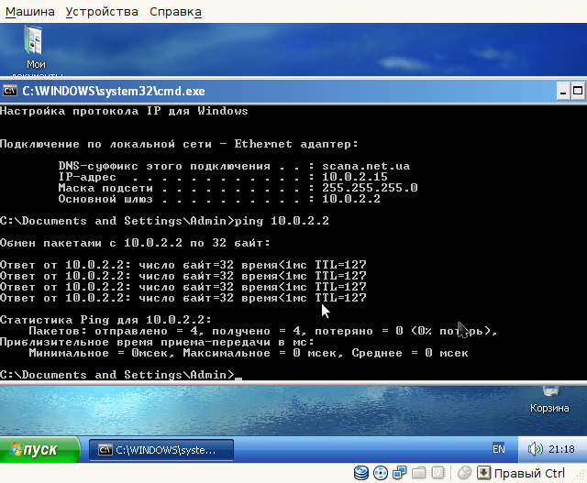The image size is (587, 483).
Task: Switch the EN keyboard language indicator
Action: coord(499,449)
